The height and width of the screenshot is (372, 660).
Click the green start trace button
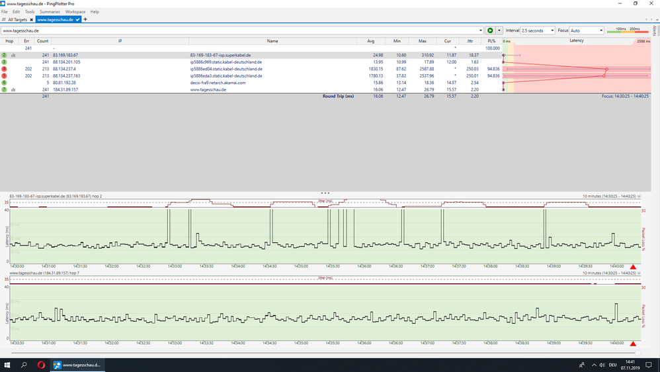(490, 30)
